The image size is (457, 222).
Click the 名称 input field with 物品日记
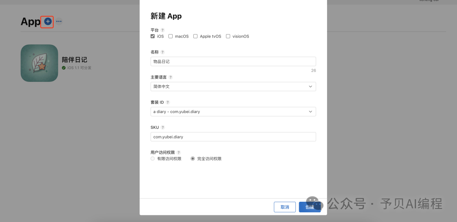click(233, 61)
